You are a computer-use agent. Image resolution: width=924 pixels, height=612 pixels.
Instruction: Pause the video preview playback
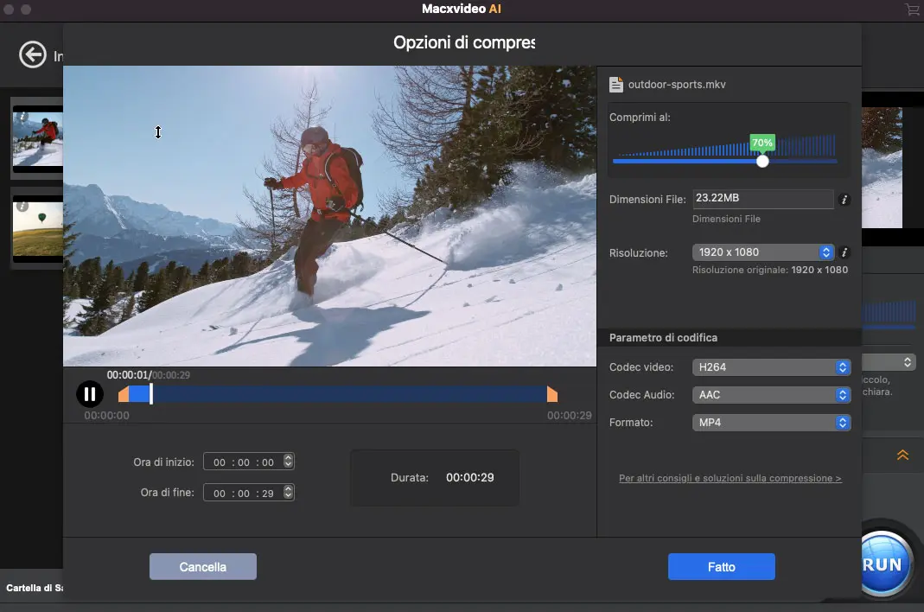(x=90, y=393)
